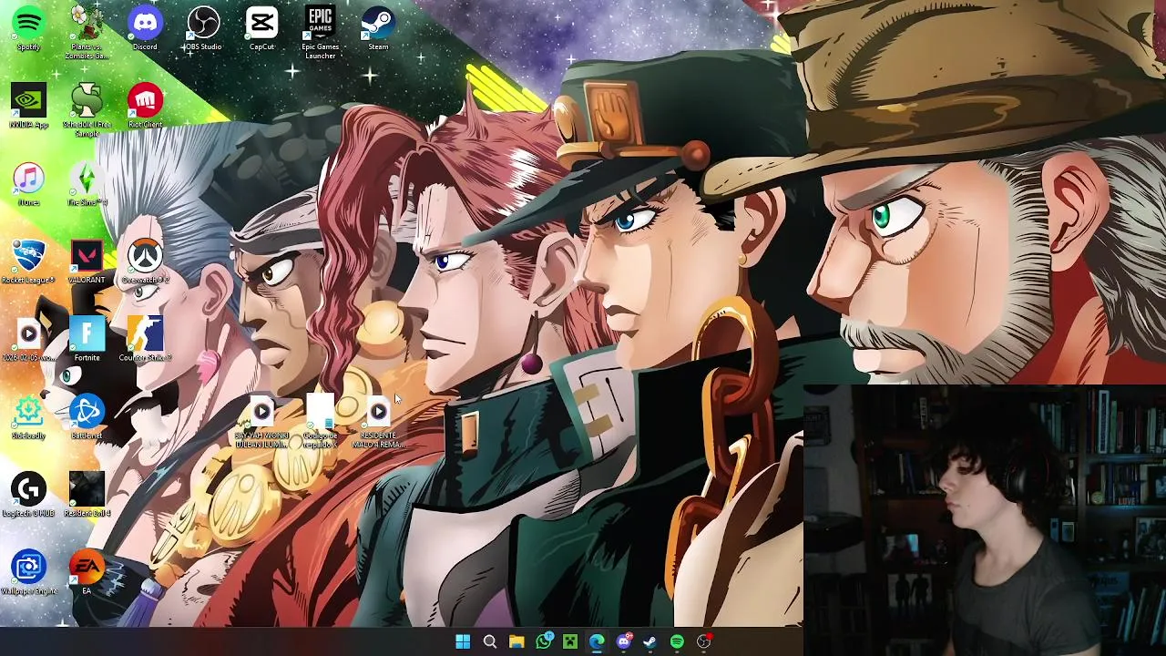Screen dimensions: 1166x656
Task: Switch to OBS Studio in taskbar
Action: (703, 641)
